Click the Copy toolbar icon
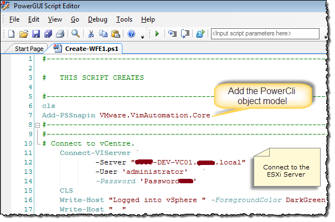This screenshot has width=335, height=222. click(x=104, y=34)
